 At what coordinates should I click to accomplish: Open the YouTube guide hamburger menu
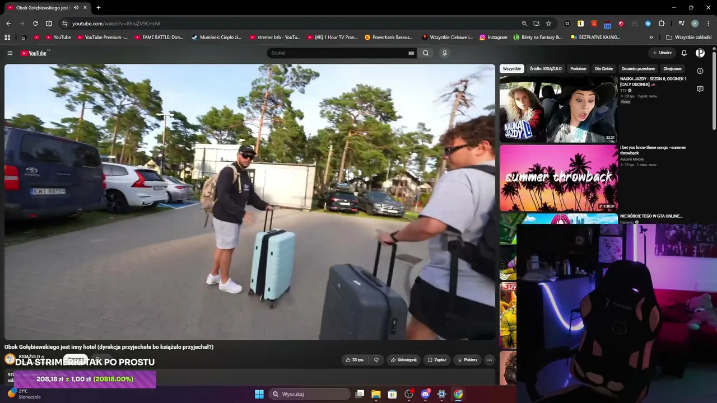[10, 53]
